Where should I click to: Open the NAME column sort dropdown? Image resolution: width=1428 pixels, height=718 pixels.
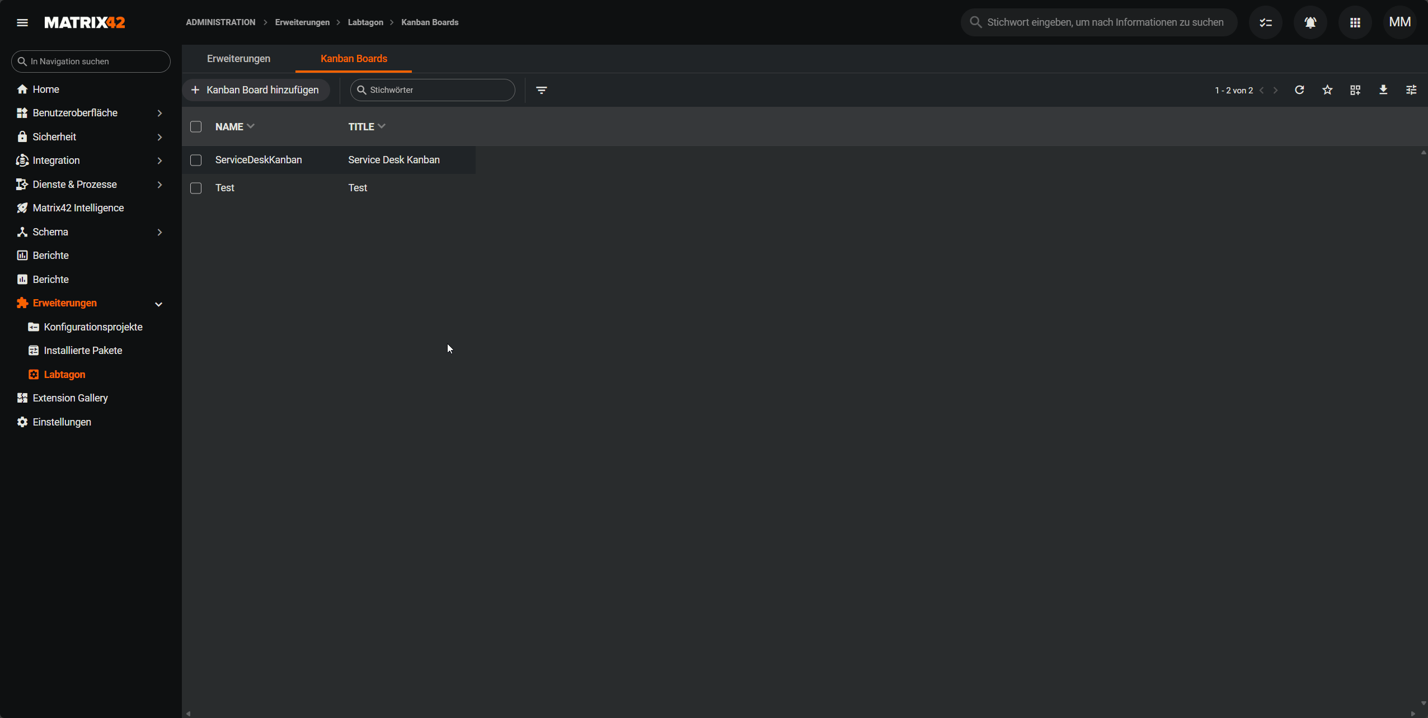251,126
